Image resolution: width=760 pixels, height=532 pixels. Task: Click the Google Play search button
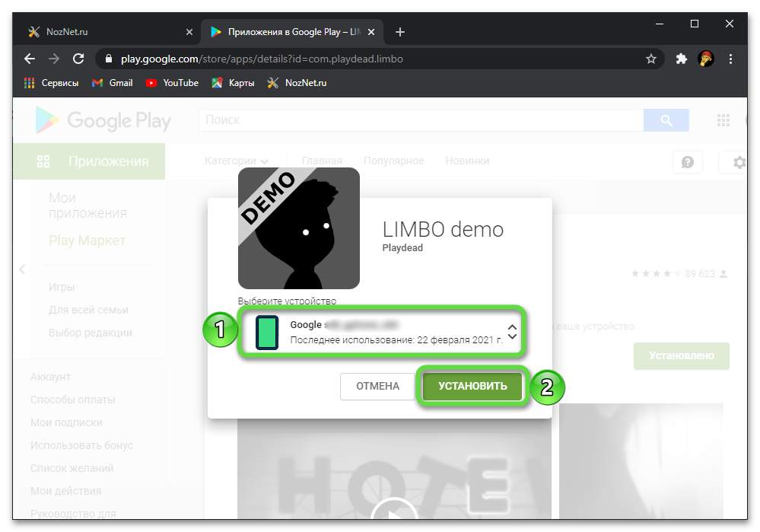click(666, 120)
